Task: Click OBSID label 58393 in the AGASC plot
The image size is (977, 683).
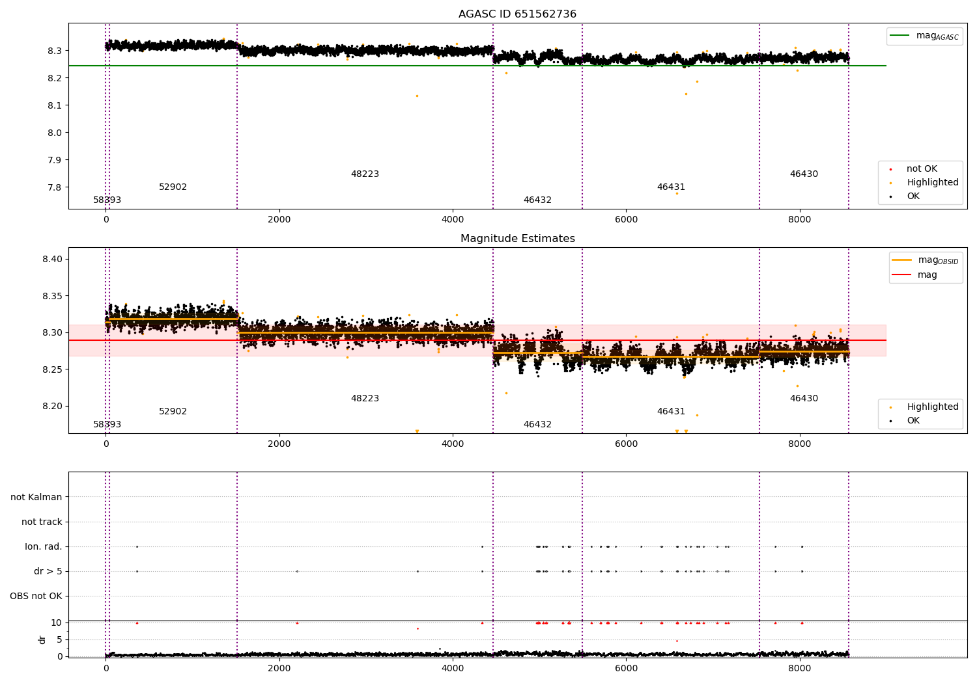Action: point(107,200)
